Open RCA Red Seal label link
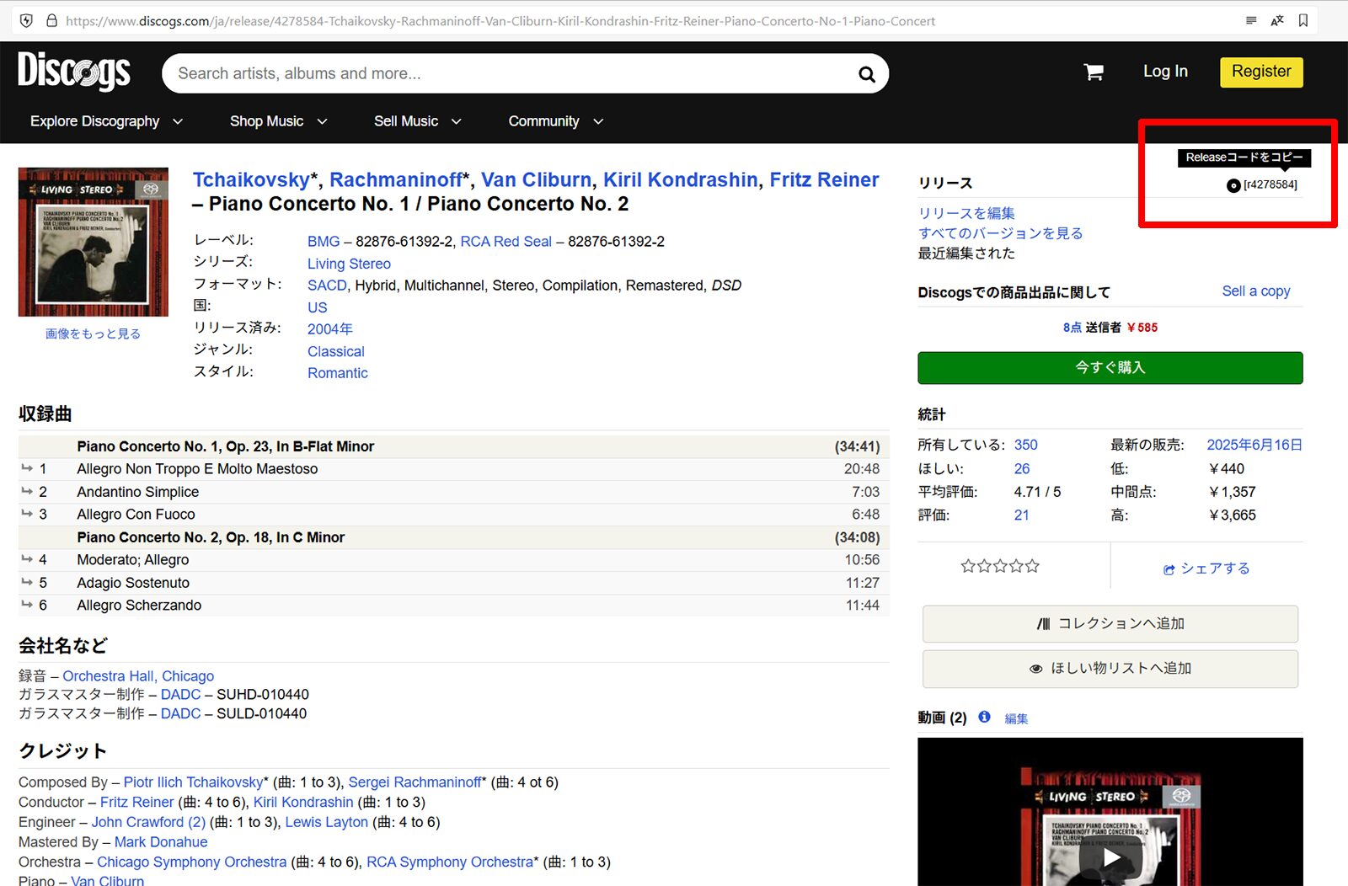The image size is (1348, 886). pos(505,242)
